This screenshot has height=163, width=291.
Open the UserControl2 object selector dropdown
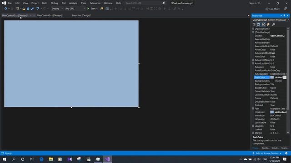click(x=288, y=20)
